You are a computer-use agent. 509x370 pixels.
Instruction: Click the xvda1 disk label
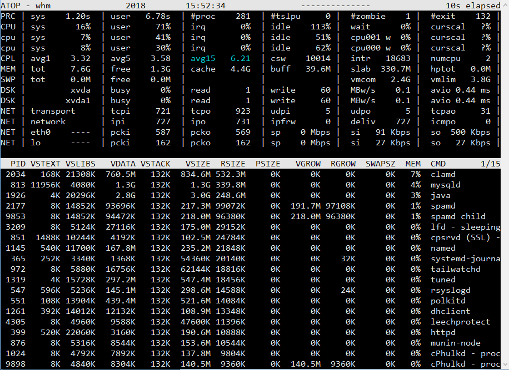[x=78, y=100]
